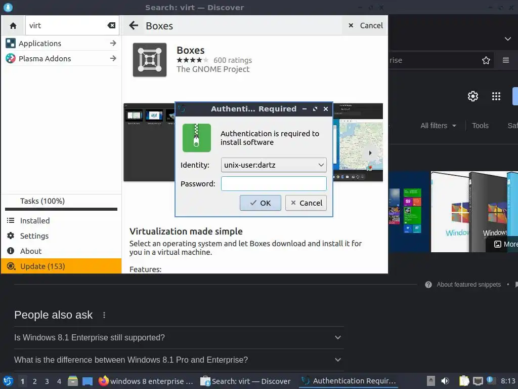
Task: Open removable media tray icon
Action: pos(430,381)
